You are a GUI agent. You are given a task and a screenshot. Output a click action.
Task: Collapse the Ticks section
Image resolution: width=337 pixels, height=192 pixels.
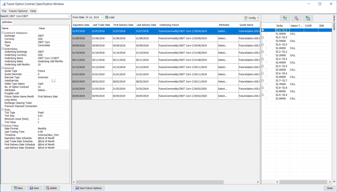coord(3,110)
